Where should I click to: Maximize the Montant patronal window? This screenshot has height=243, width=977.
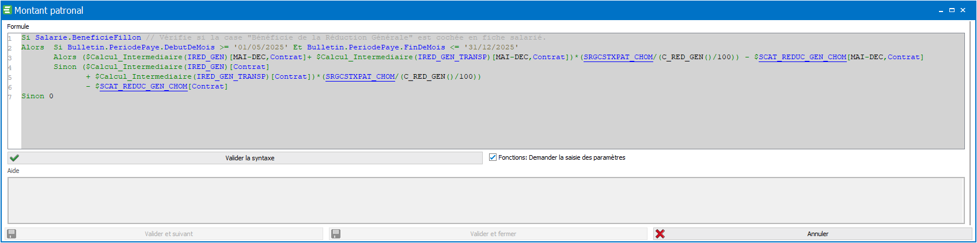(952, 10)
